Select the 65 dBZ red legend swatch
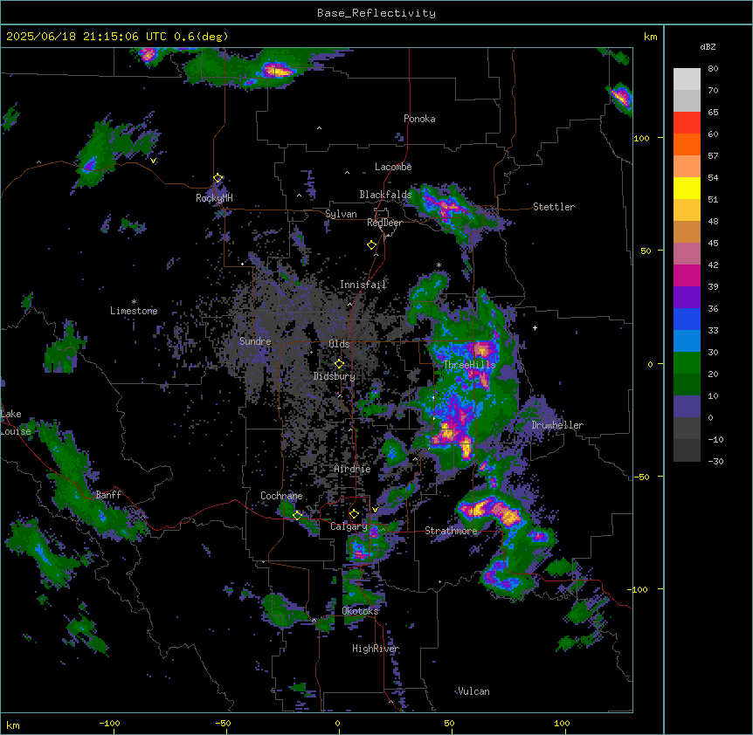 687,123
